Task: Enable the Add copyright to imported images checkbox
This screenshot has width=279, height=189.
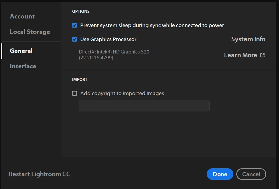Action: point(74,94)
